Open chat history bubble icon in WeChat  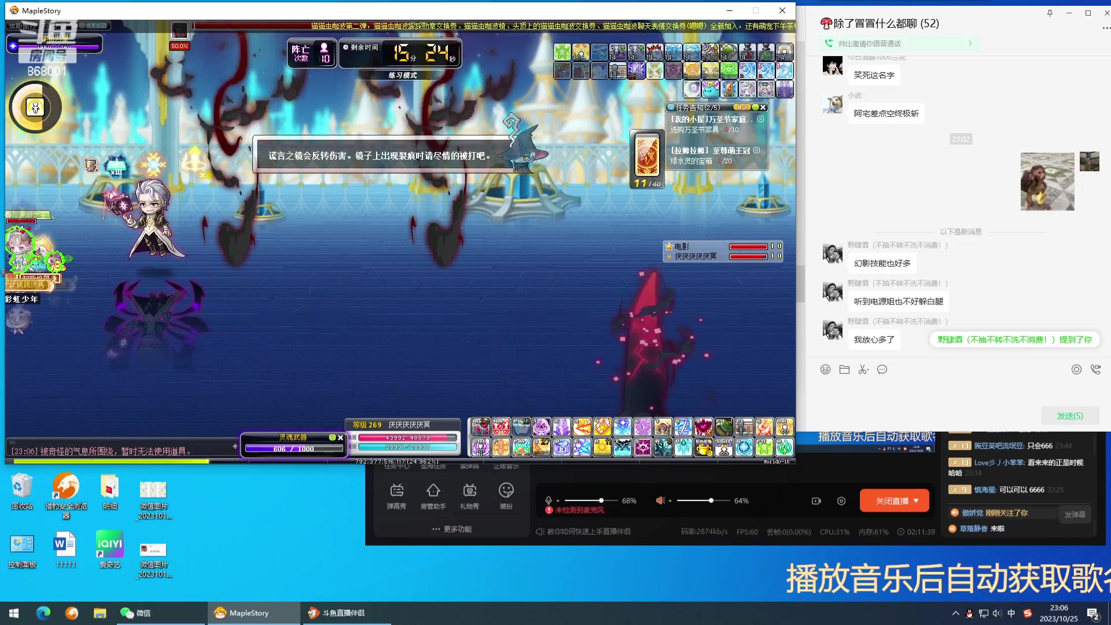[x=882, y=369]
